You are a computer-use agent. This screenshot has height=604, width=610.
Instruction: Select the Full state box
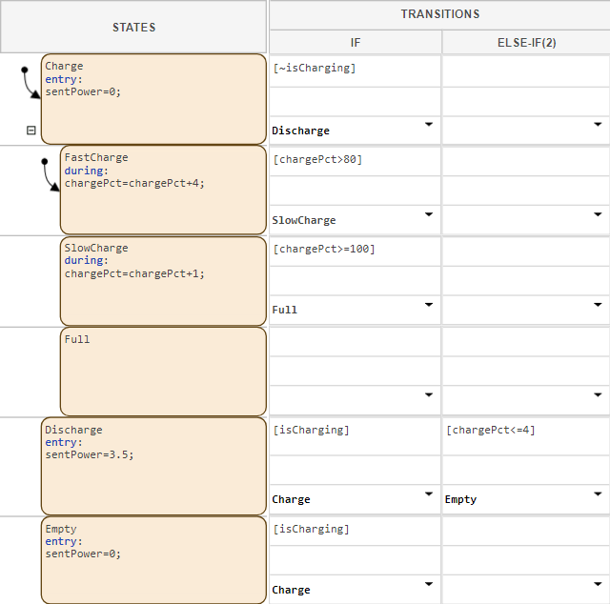[x=162, y=372]
